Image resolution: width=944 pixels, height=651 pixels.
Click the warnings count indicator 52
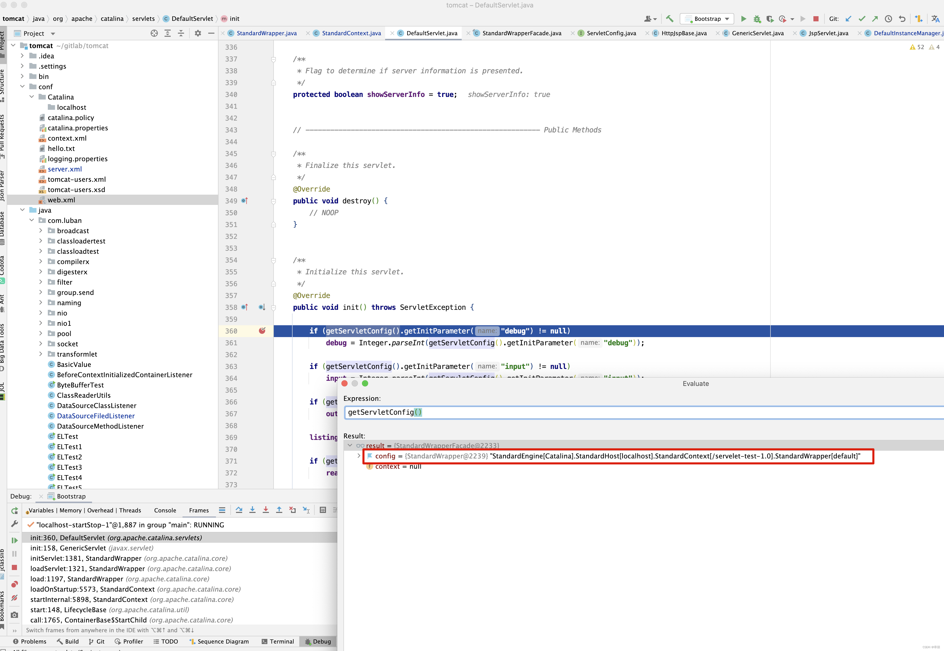pos(917,47)
